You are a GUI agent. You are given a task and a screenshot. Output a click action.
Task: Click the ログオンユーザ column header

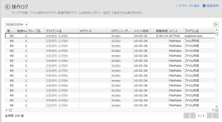click(122, 31)
